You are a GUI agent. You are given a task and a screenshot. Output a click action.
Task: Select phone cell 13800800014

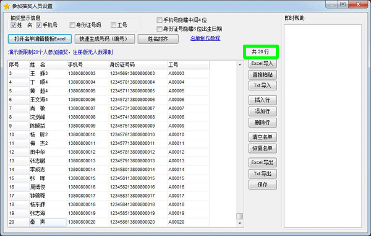88,170
